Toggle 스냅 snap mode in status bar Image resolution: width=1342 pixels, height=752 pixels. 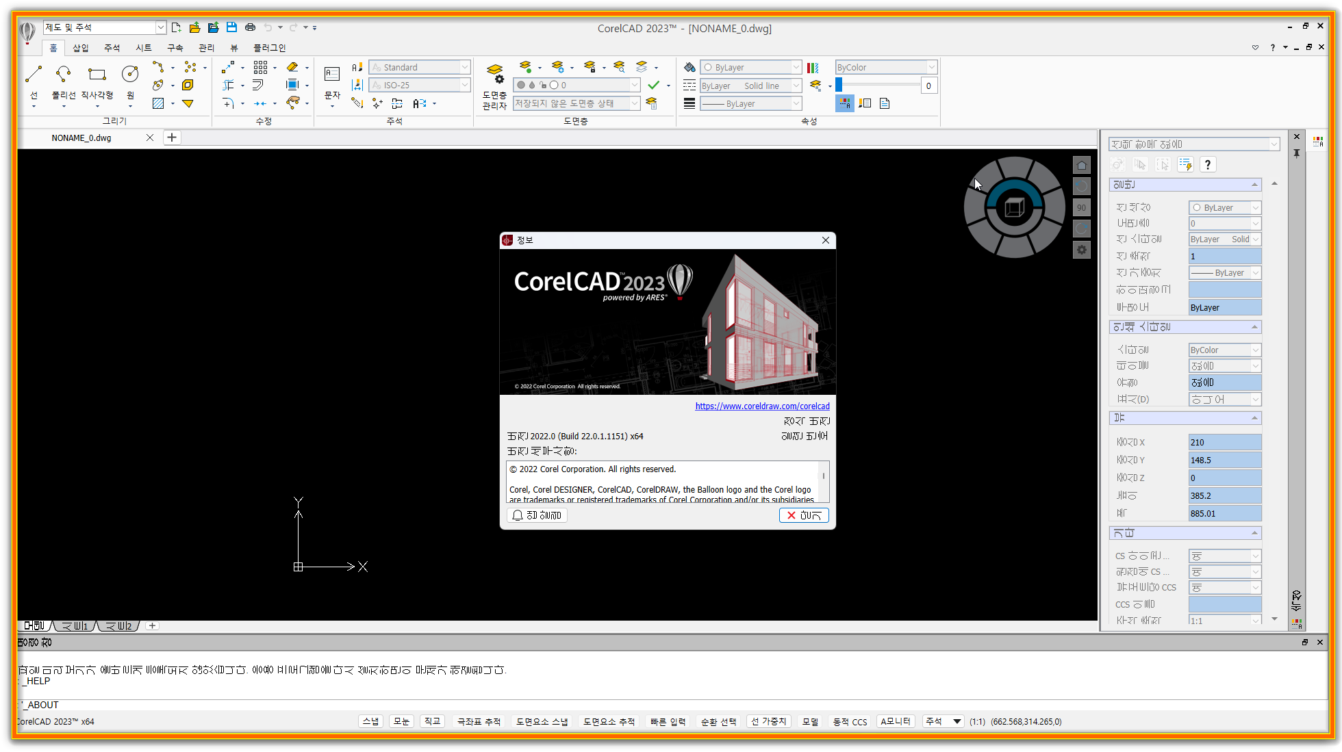coord(370,721)
